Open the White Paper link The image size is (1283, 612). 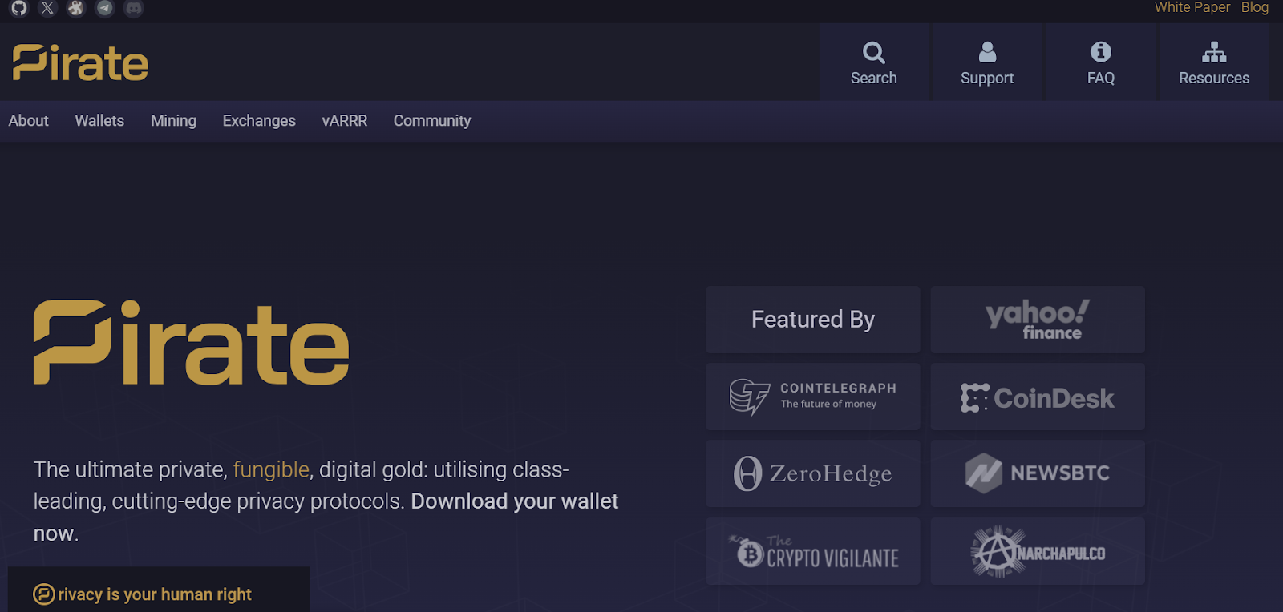pos(1192,7)
